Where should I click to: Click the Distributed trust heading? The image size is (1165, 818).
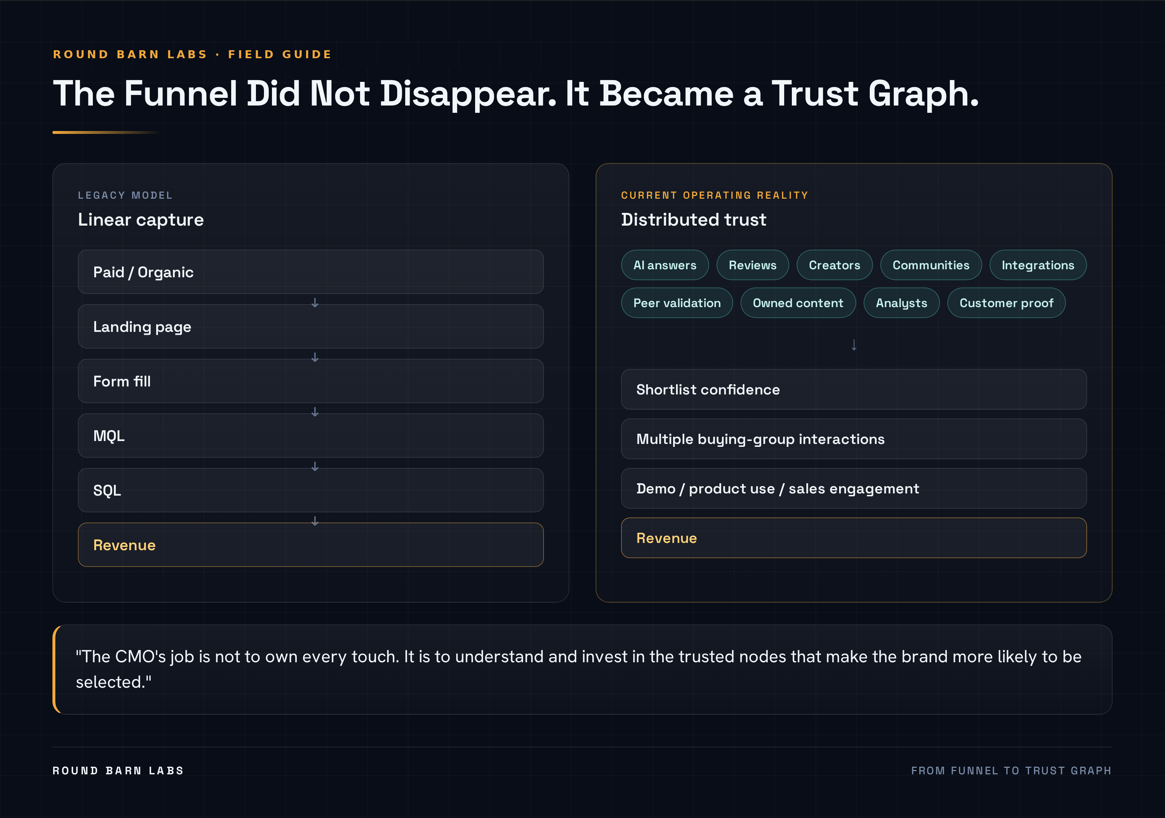693,219
